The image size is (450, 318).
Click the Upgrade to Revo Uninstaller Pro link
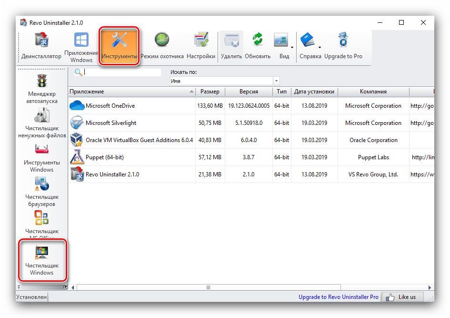pyautogui.click(x=338, y=297)
